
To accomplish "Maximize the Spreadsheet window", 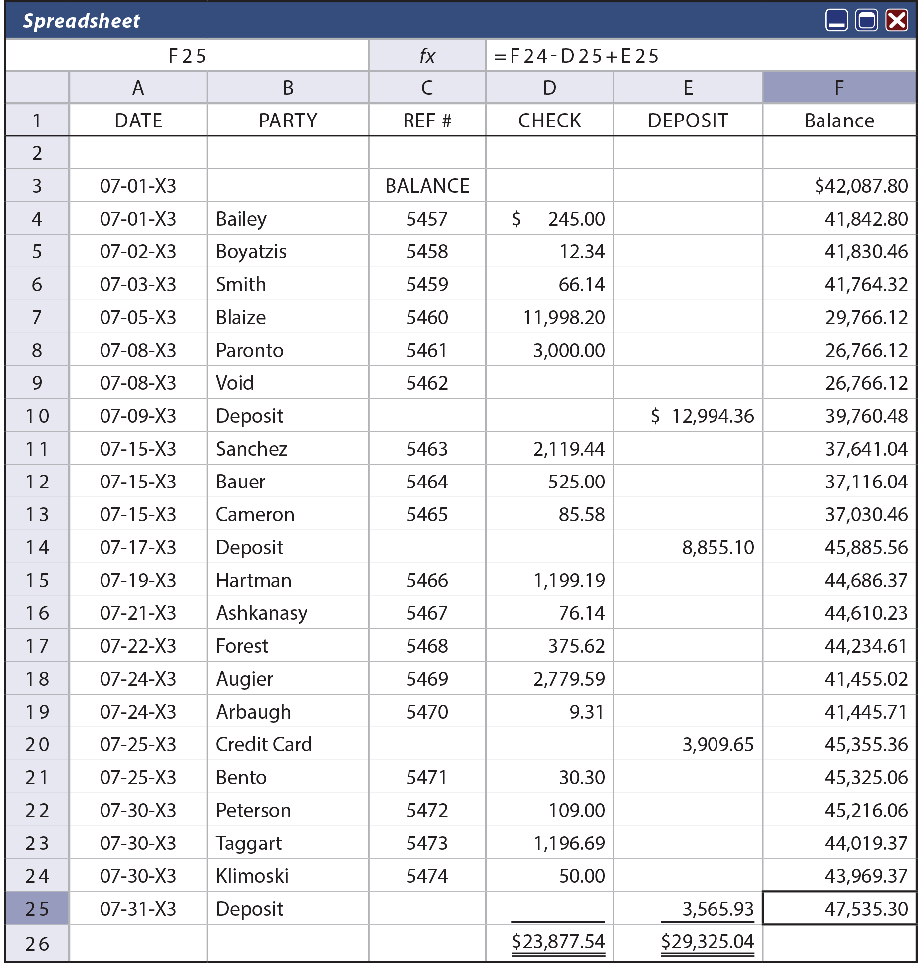I will tap(866, 21).
